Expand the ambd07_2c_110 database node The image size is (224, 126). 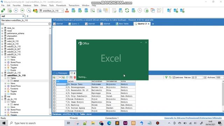2,73
